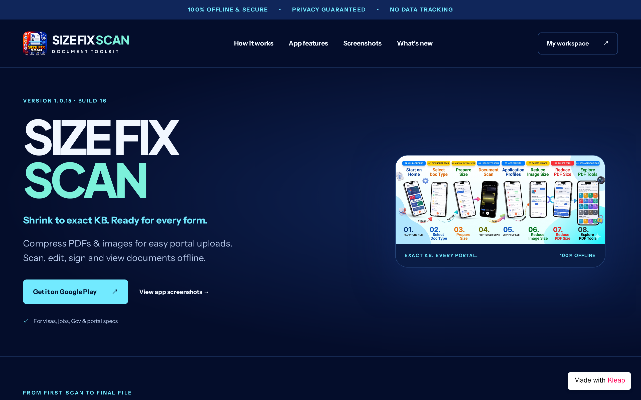
Task: Open the app workflow preview image
Action: (500, 200)
